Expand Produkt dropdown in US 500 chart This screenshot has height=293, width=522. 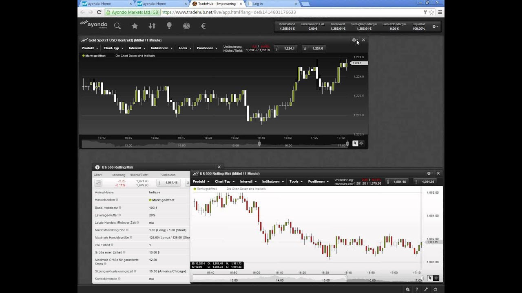pyautogui.click(x=201, y=181)
